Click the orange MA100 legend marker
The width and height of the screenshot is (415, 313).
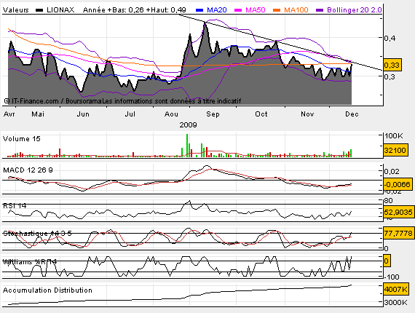pyautogui.click(x=277, y=10)
